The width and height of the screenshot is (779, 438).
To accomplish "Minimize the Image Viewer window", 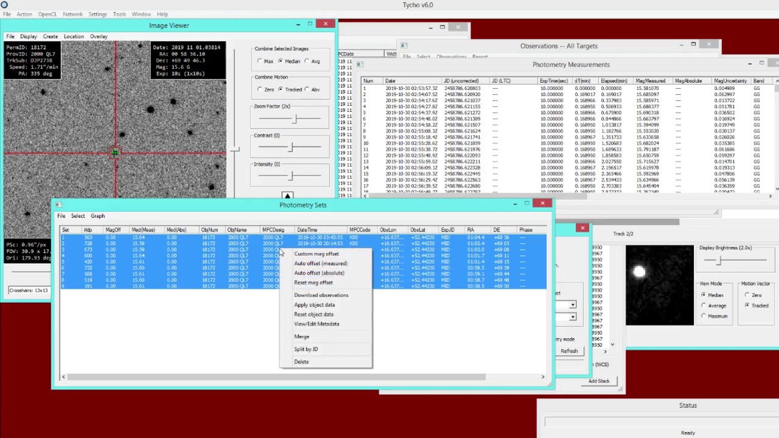I will pyautogui.click(x=298, y=24).
